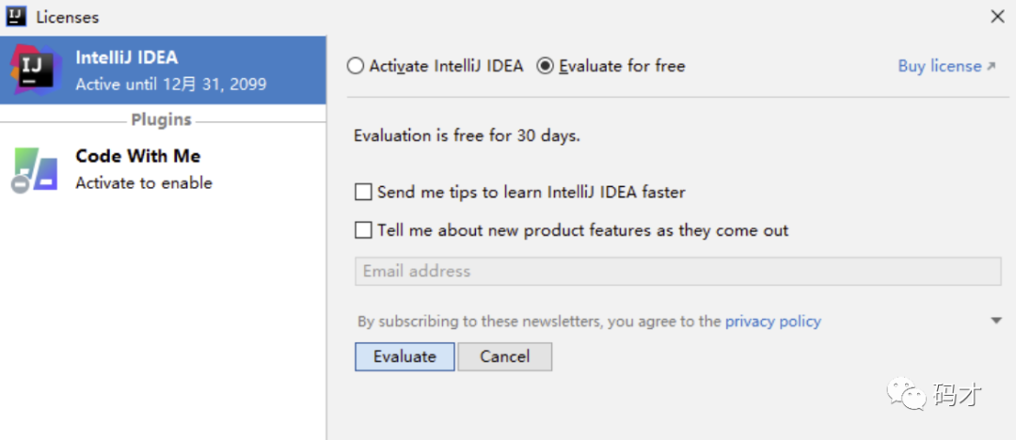The image size is (1016, 440).
Task: Click the Active until 2099 license status text
Action: tap(170, 85)
